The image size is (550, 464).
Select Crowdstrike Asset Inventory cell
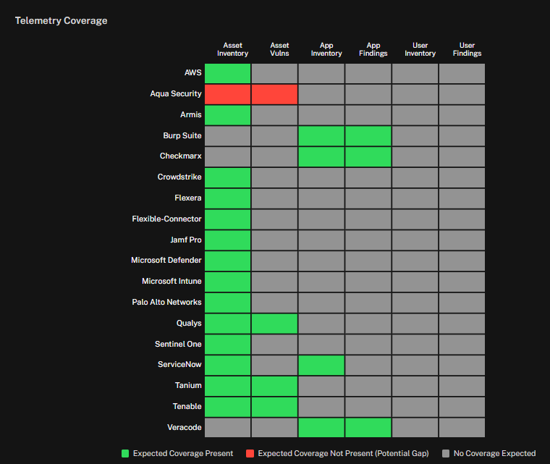[x=228, y=177]
